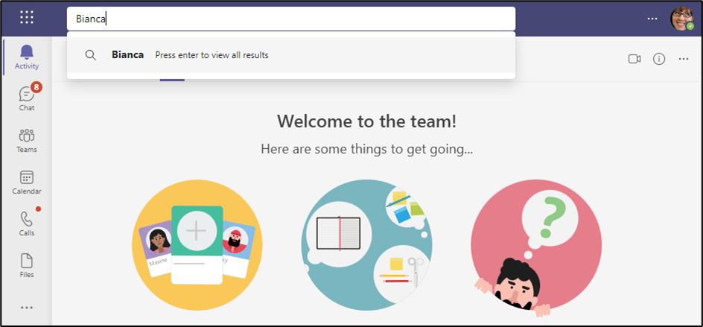This screenshot has height=327, width=703.
Task: Open the profile picture menu
Action: [682, 19]
